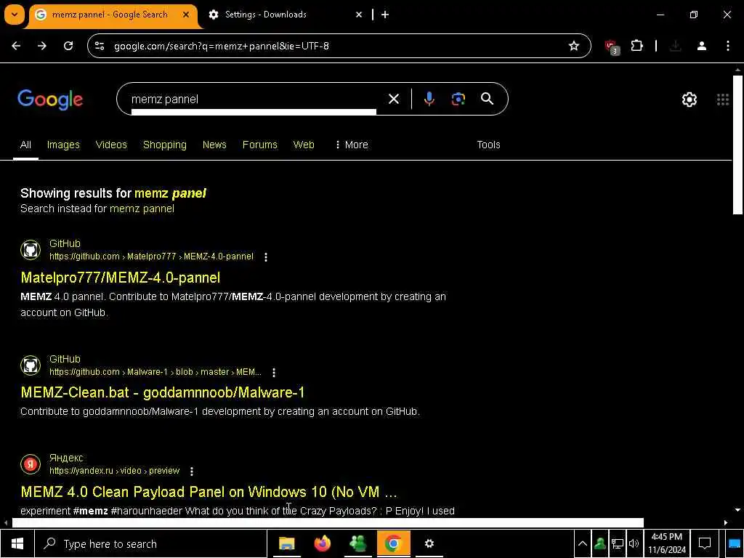
Task: Go forward to the next page
Action: (42, 46)
